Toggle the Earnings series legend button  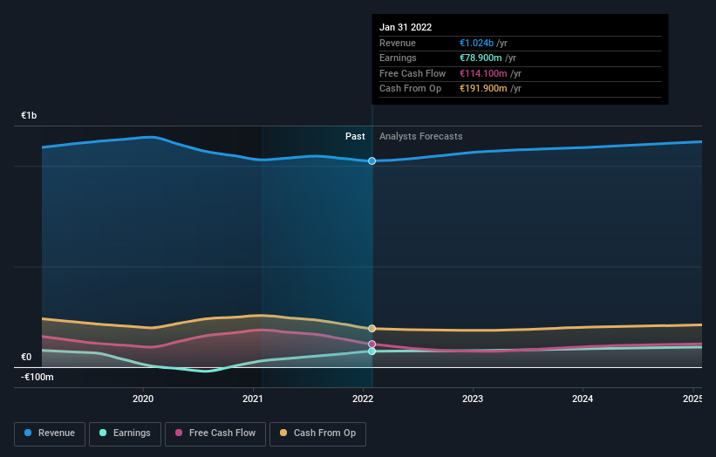pos(125,433)
